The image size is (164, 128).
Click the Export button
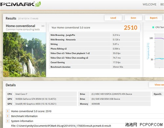tap(154, 18)
